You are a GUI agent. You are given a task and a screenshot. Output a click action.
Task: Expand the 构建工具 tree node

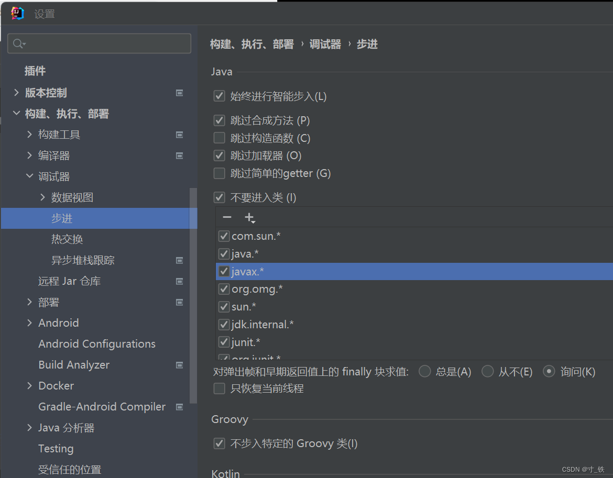tap(29, 135)
